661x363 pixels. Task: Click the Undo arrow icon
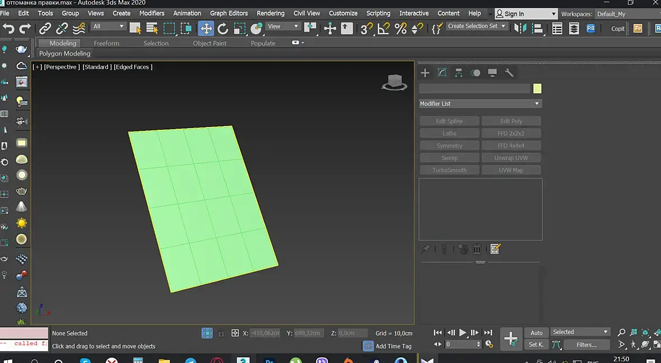(8, 29)
